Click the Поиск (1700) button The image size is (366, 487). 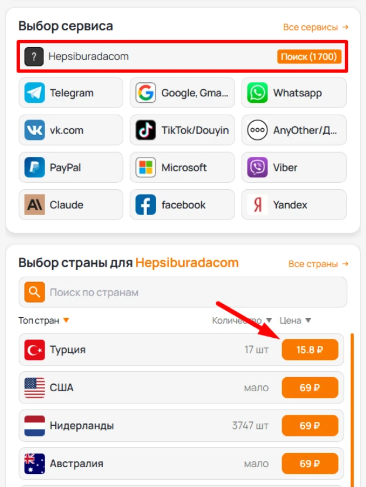coord(309,56)
